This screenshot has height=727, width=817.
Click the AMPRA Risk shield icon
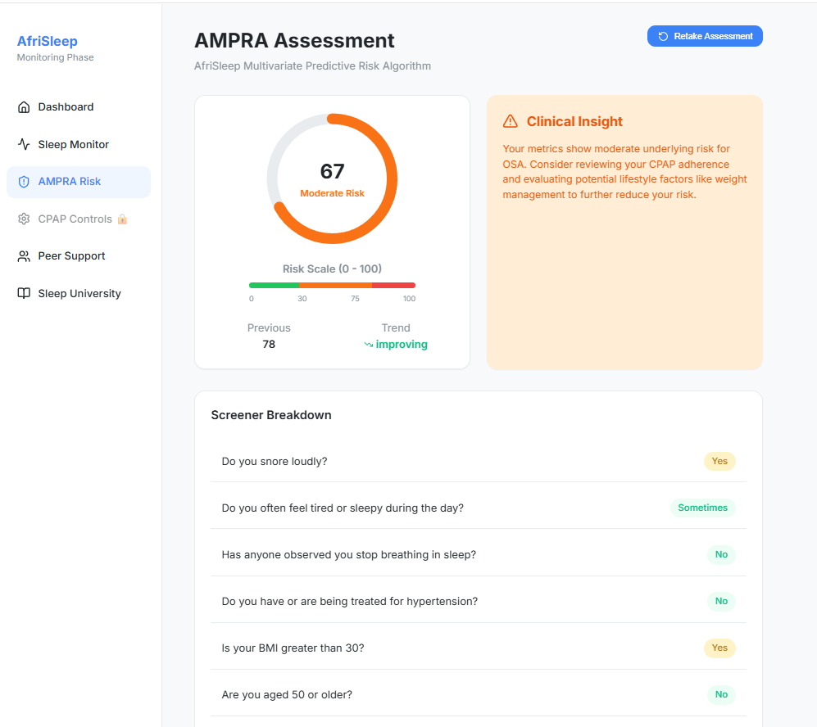24,182
